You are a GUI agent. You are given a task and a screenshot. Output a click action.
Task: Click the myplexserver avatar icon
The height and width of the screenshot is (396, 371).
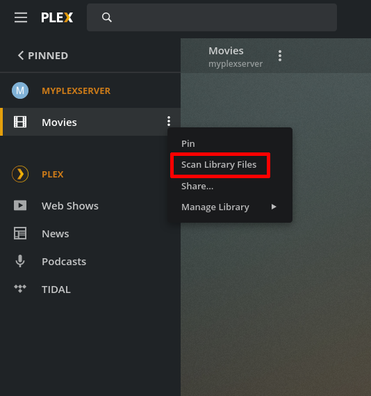[x=20, y=90]
